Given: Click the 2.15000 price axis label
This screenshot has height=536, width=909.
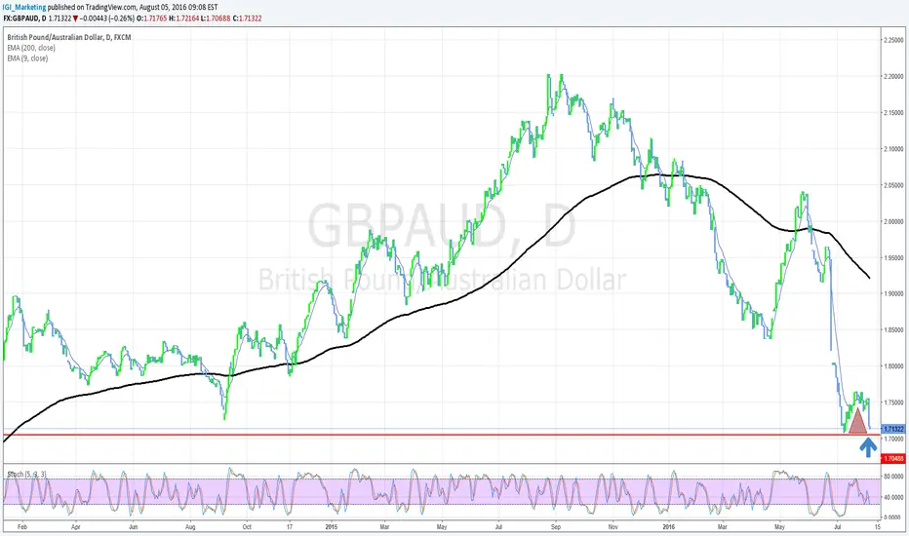Looking at the screenshot, I should pos(893,112).
